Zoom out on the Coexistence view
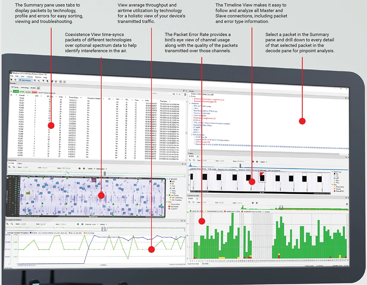The width and height of the screenshot is (367, 285). point(14,167)
